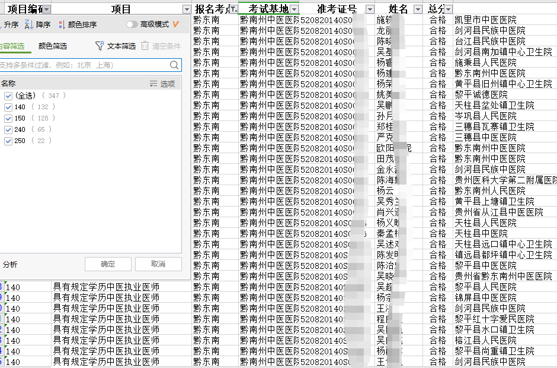Open 文本筛选 text filter funnel
This screenshot has width=557, height=368.
[x=100, y=46]
